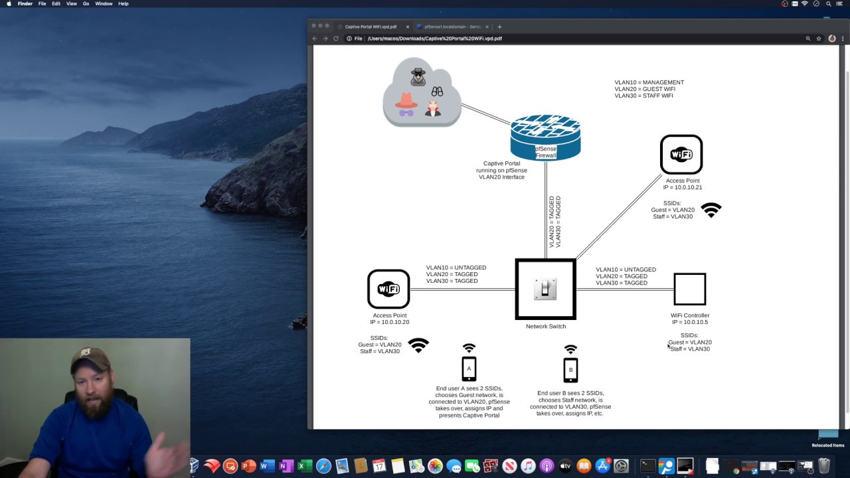Switch to pfSense1.localdomain browser tab
The image size is (850, 478).
click(x=452, y=27)
